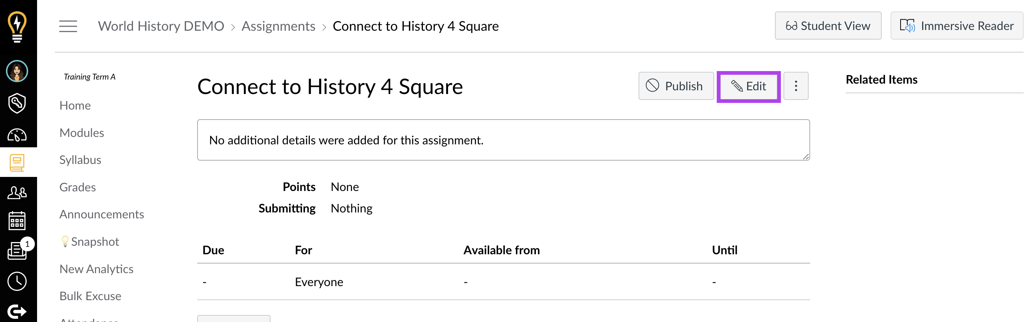Click the 'Due' column header
Image resolution: width=1034 pixels, height=322 pixels.
point(213,250)
